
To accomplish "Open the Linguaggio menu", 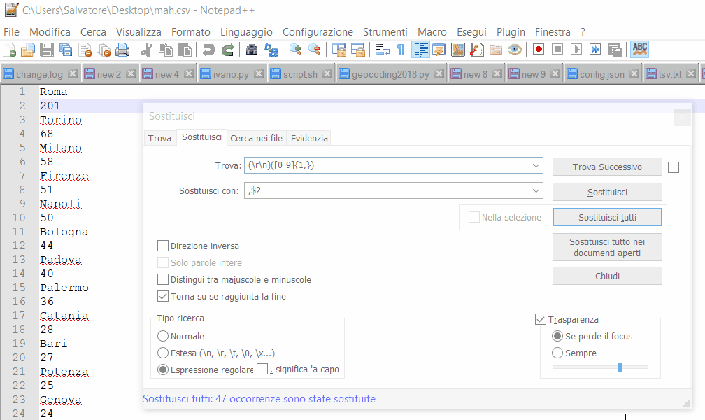I will click(x=246, y=32).
